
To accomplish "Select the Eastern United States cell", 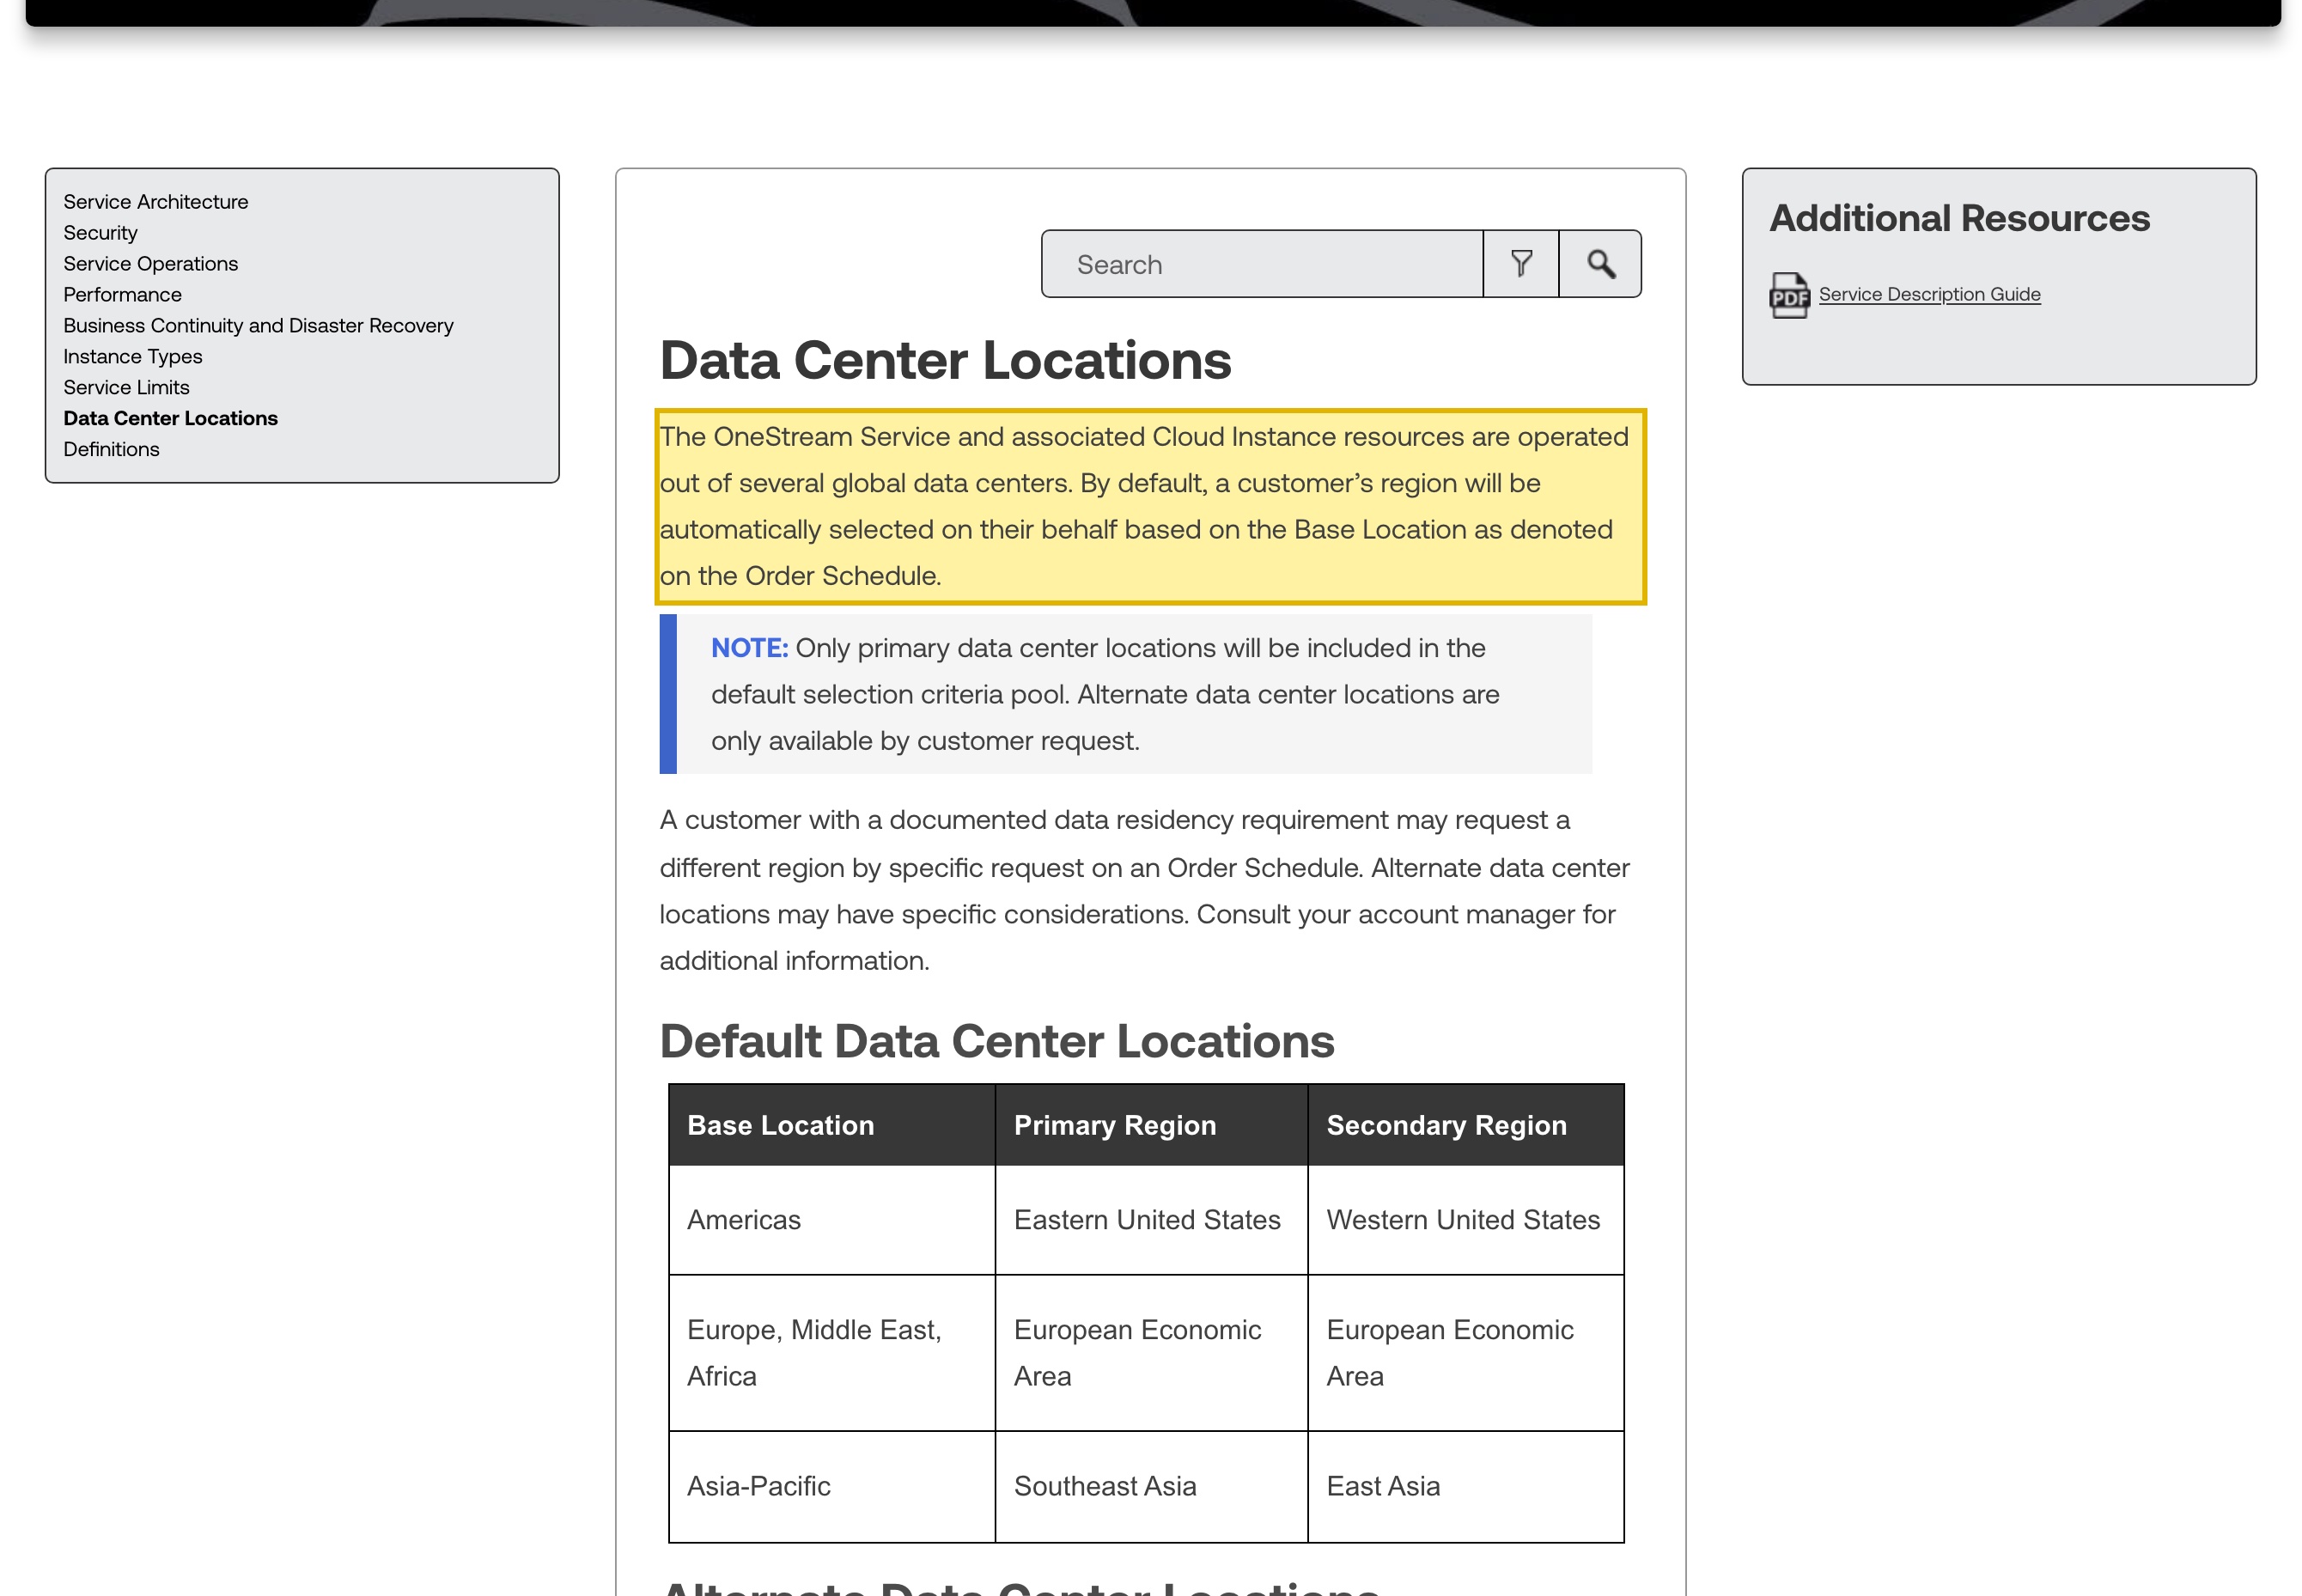I will click(1151, 1220).
